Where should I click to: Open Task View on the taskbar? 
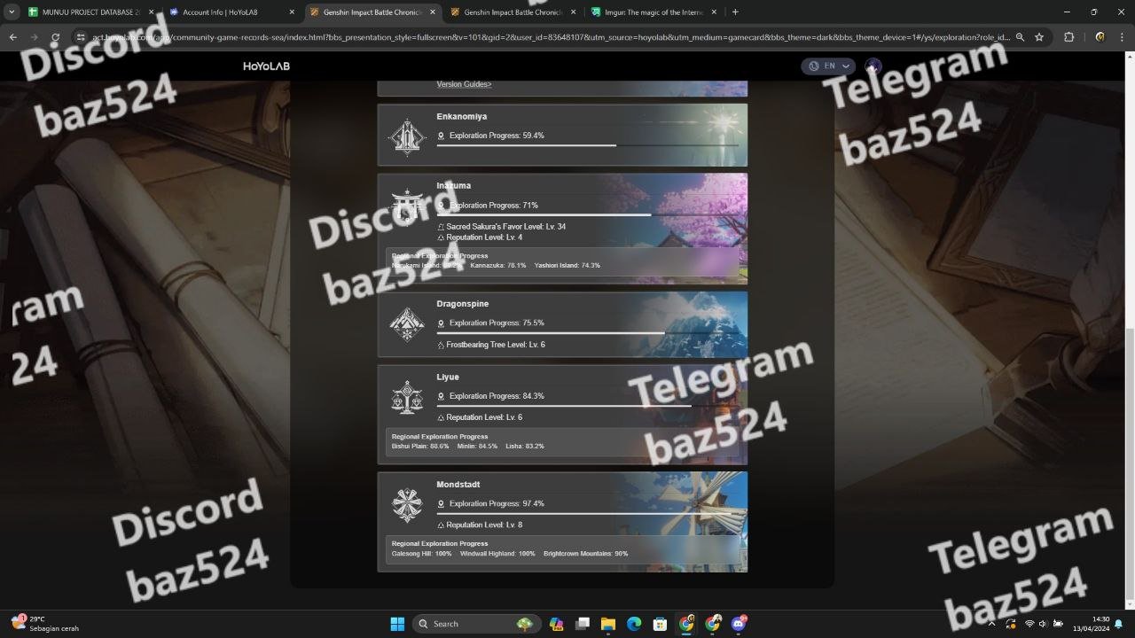pos(582,624)
